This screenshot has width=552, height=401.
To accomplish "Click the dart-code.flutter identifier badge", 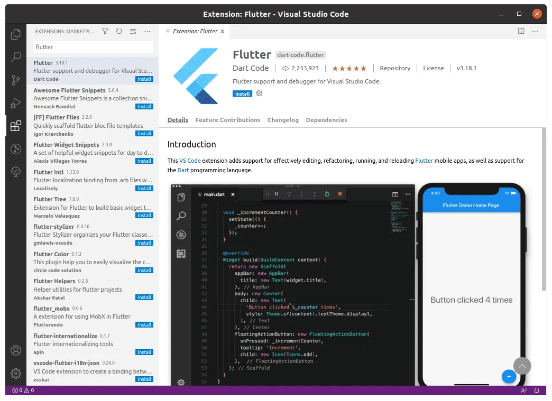I will (300, 55).
